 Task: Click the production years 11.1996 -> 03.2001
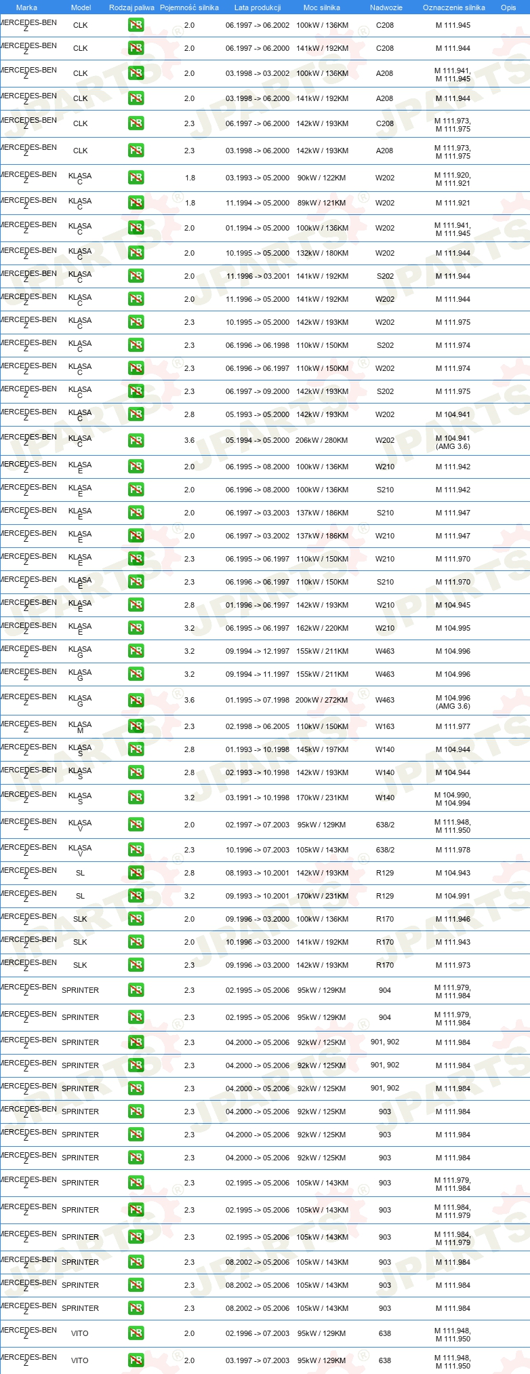258,276
